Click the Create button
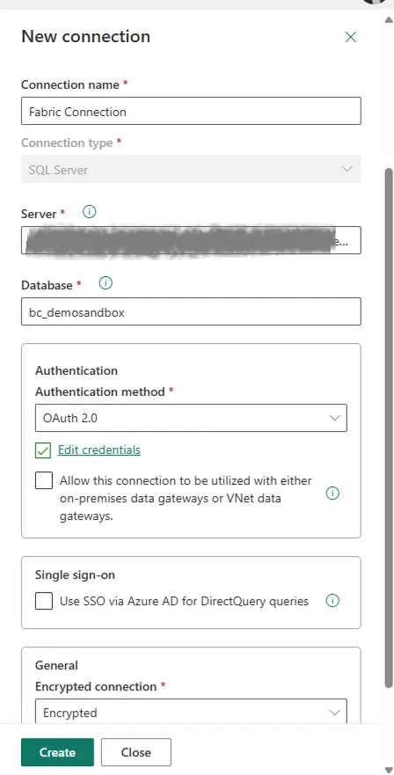The image size is (394, 775). [57, 752]
